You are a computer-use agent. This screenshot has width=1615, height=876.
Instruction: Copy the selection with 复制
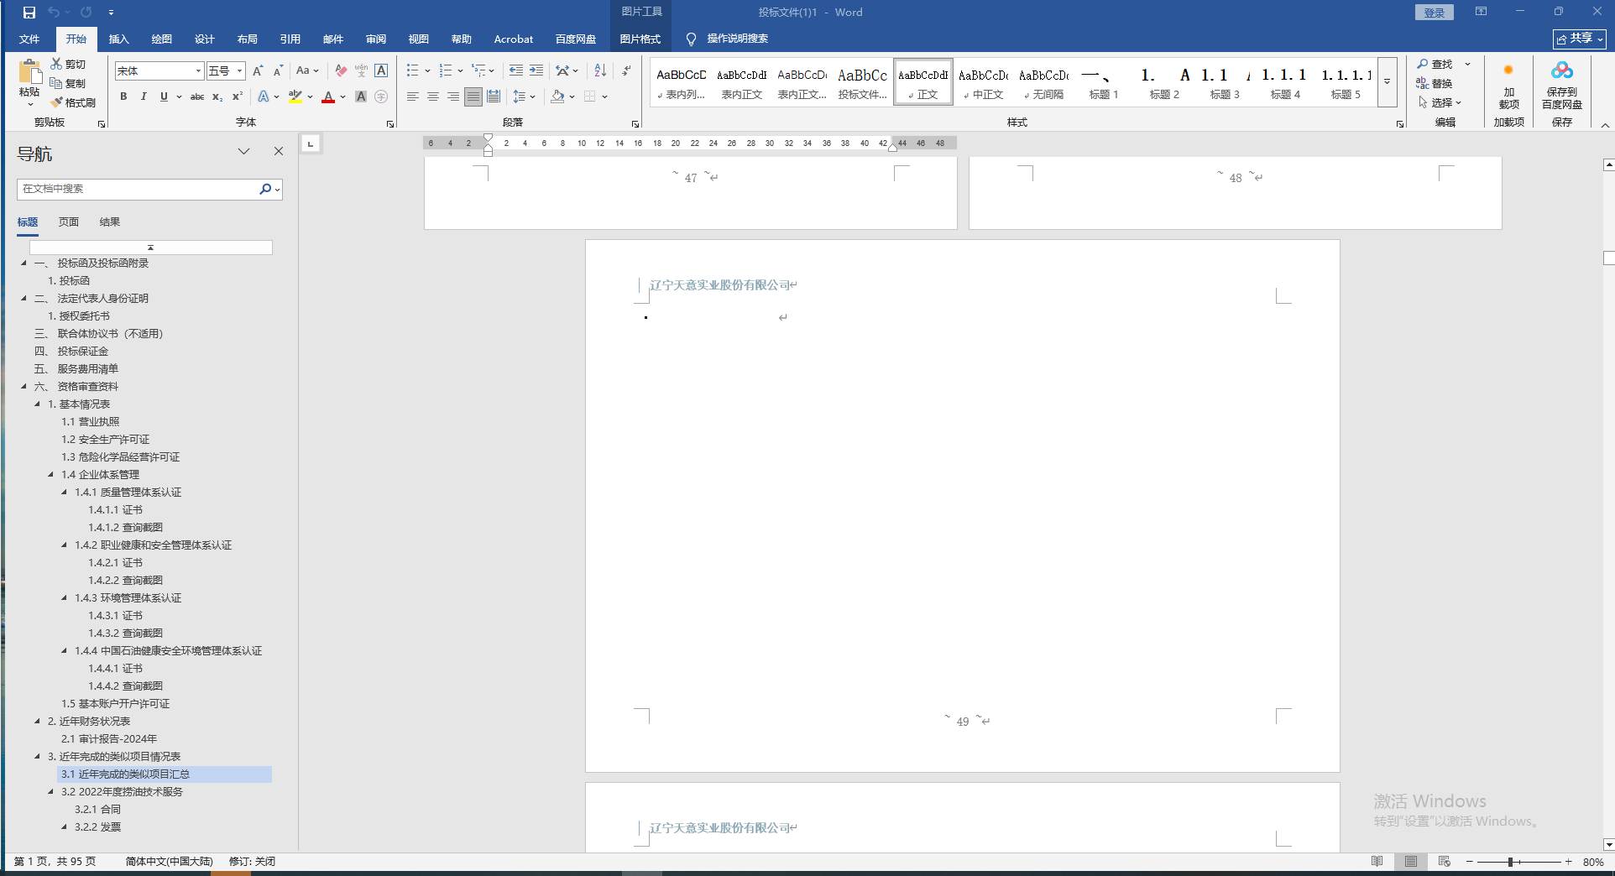[68, 83]
